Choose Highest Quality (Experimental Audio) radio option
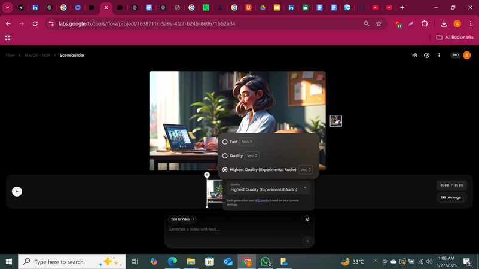This screenshot has width=479, height=269. pos(225,170)
